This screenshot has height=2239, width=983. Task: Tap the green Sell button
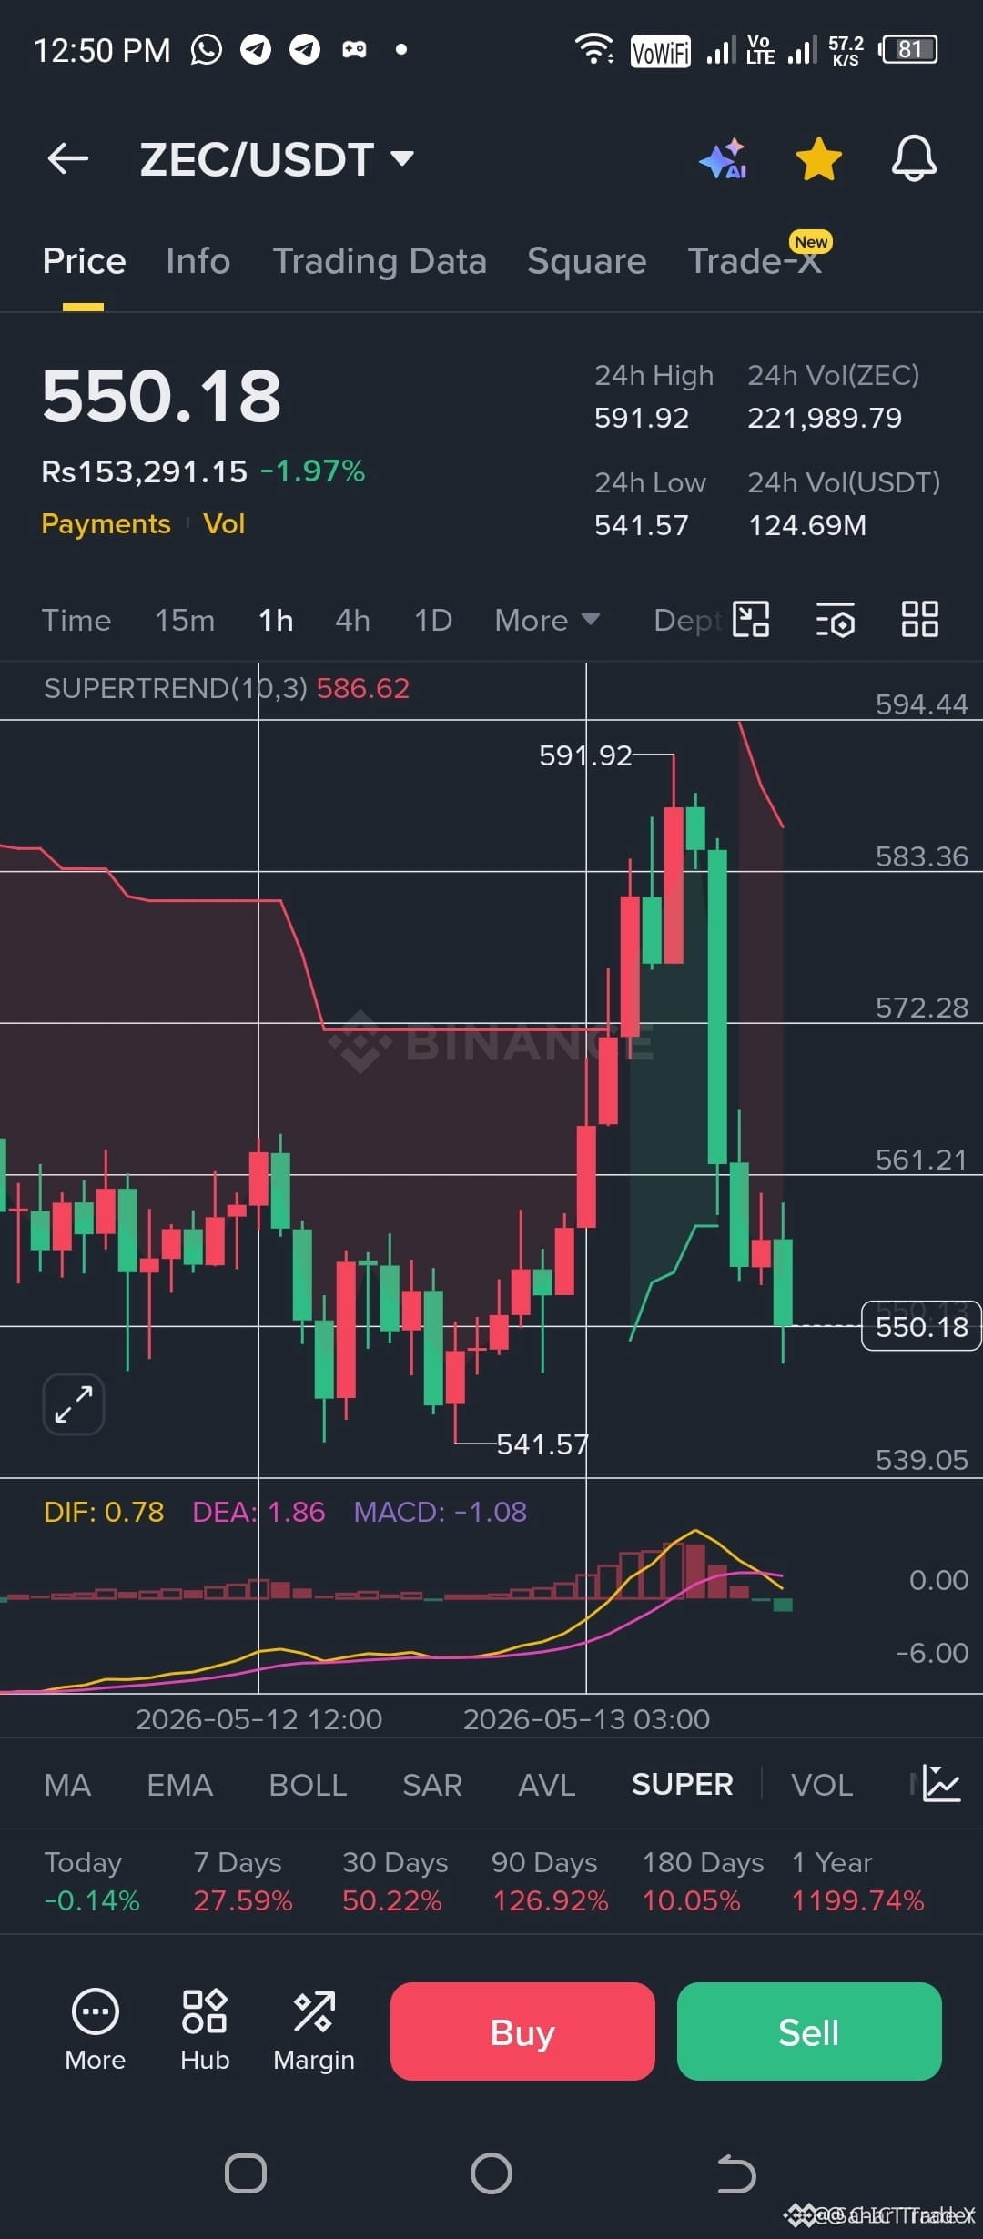[x=809, y=2031]
